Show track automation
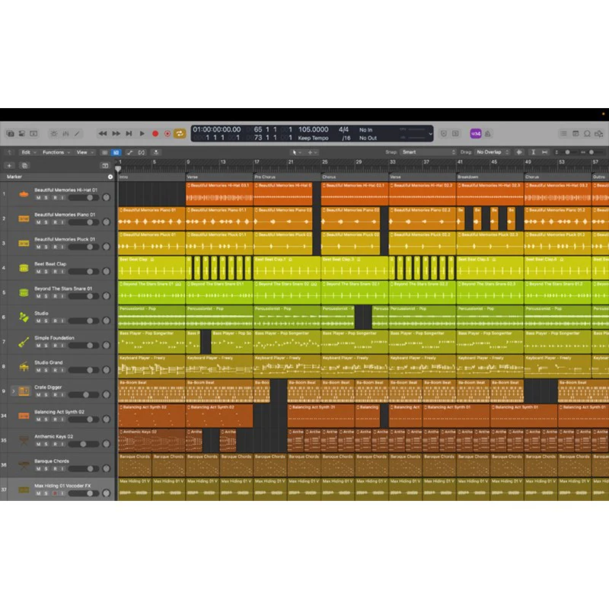 pyautogui.click(x=129, y=152)
